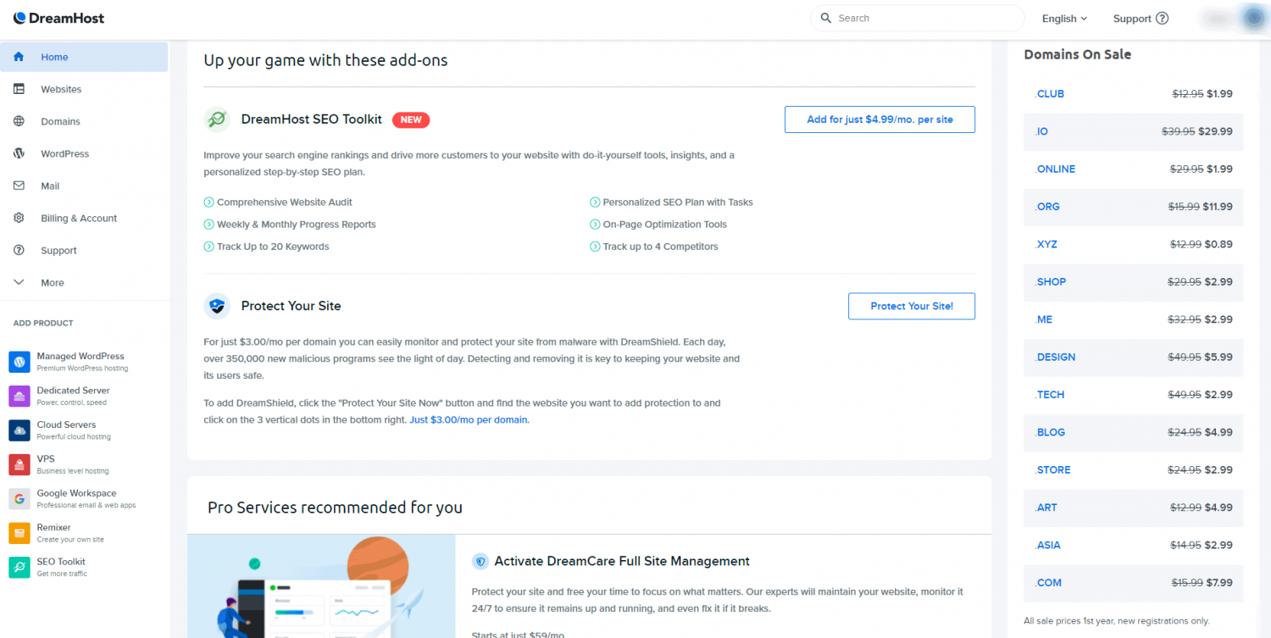
Task: Open the English language dropdown
Action: (x=1064, y=19)
